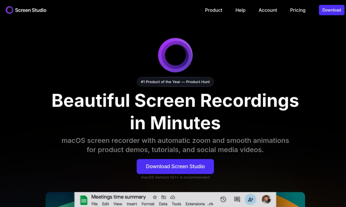Click the user profile avatar in preview
Viewport: 346px width, 207px height.
[266, 199]
